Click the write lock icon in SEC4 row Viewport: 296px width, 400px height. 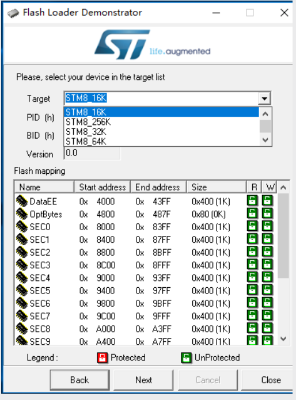click(x=267, y=277)
